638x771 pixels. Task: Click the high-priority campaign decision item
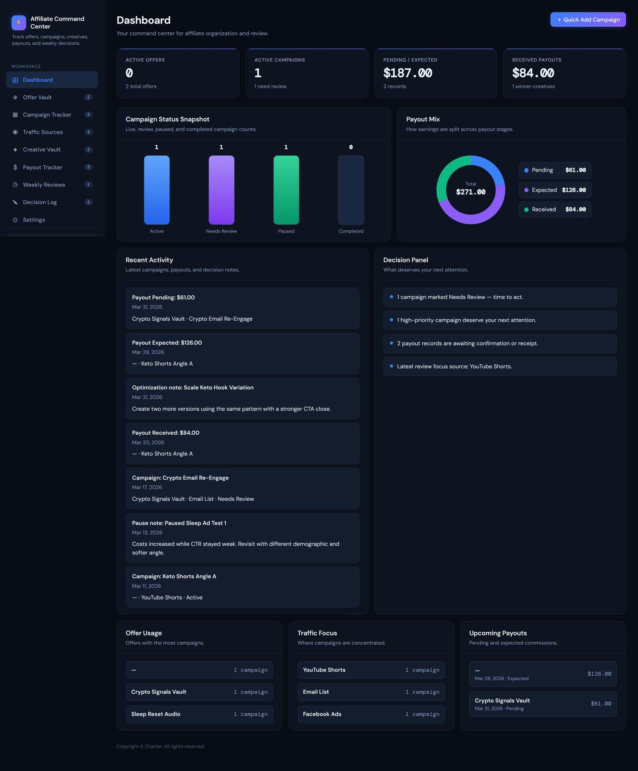tap(500, 320)
